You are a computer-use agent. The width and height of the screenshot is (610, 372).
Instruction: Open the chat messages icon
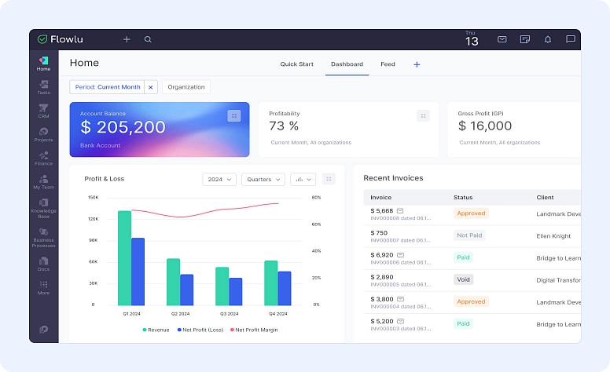pos(571,39)
